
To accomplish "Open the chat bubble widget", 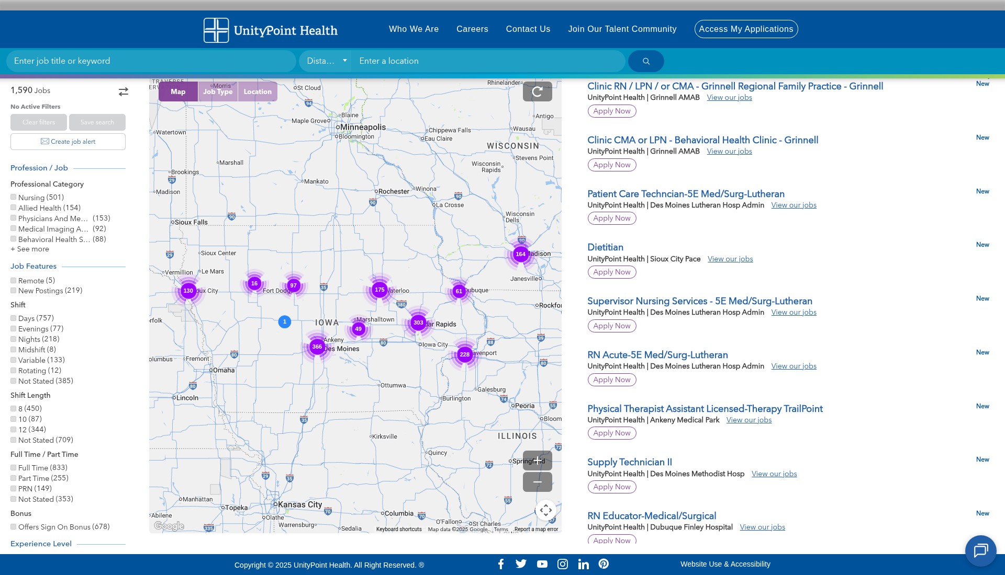I will coord(980,550).
